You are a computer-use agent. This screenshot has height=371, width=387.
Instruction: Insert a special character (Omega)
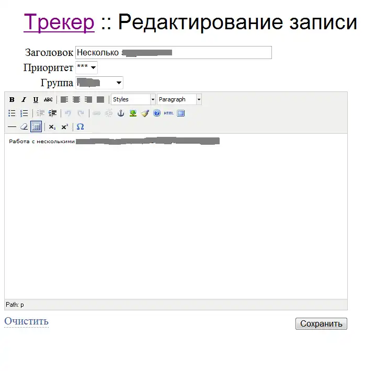80,127
